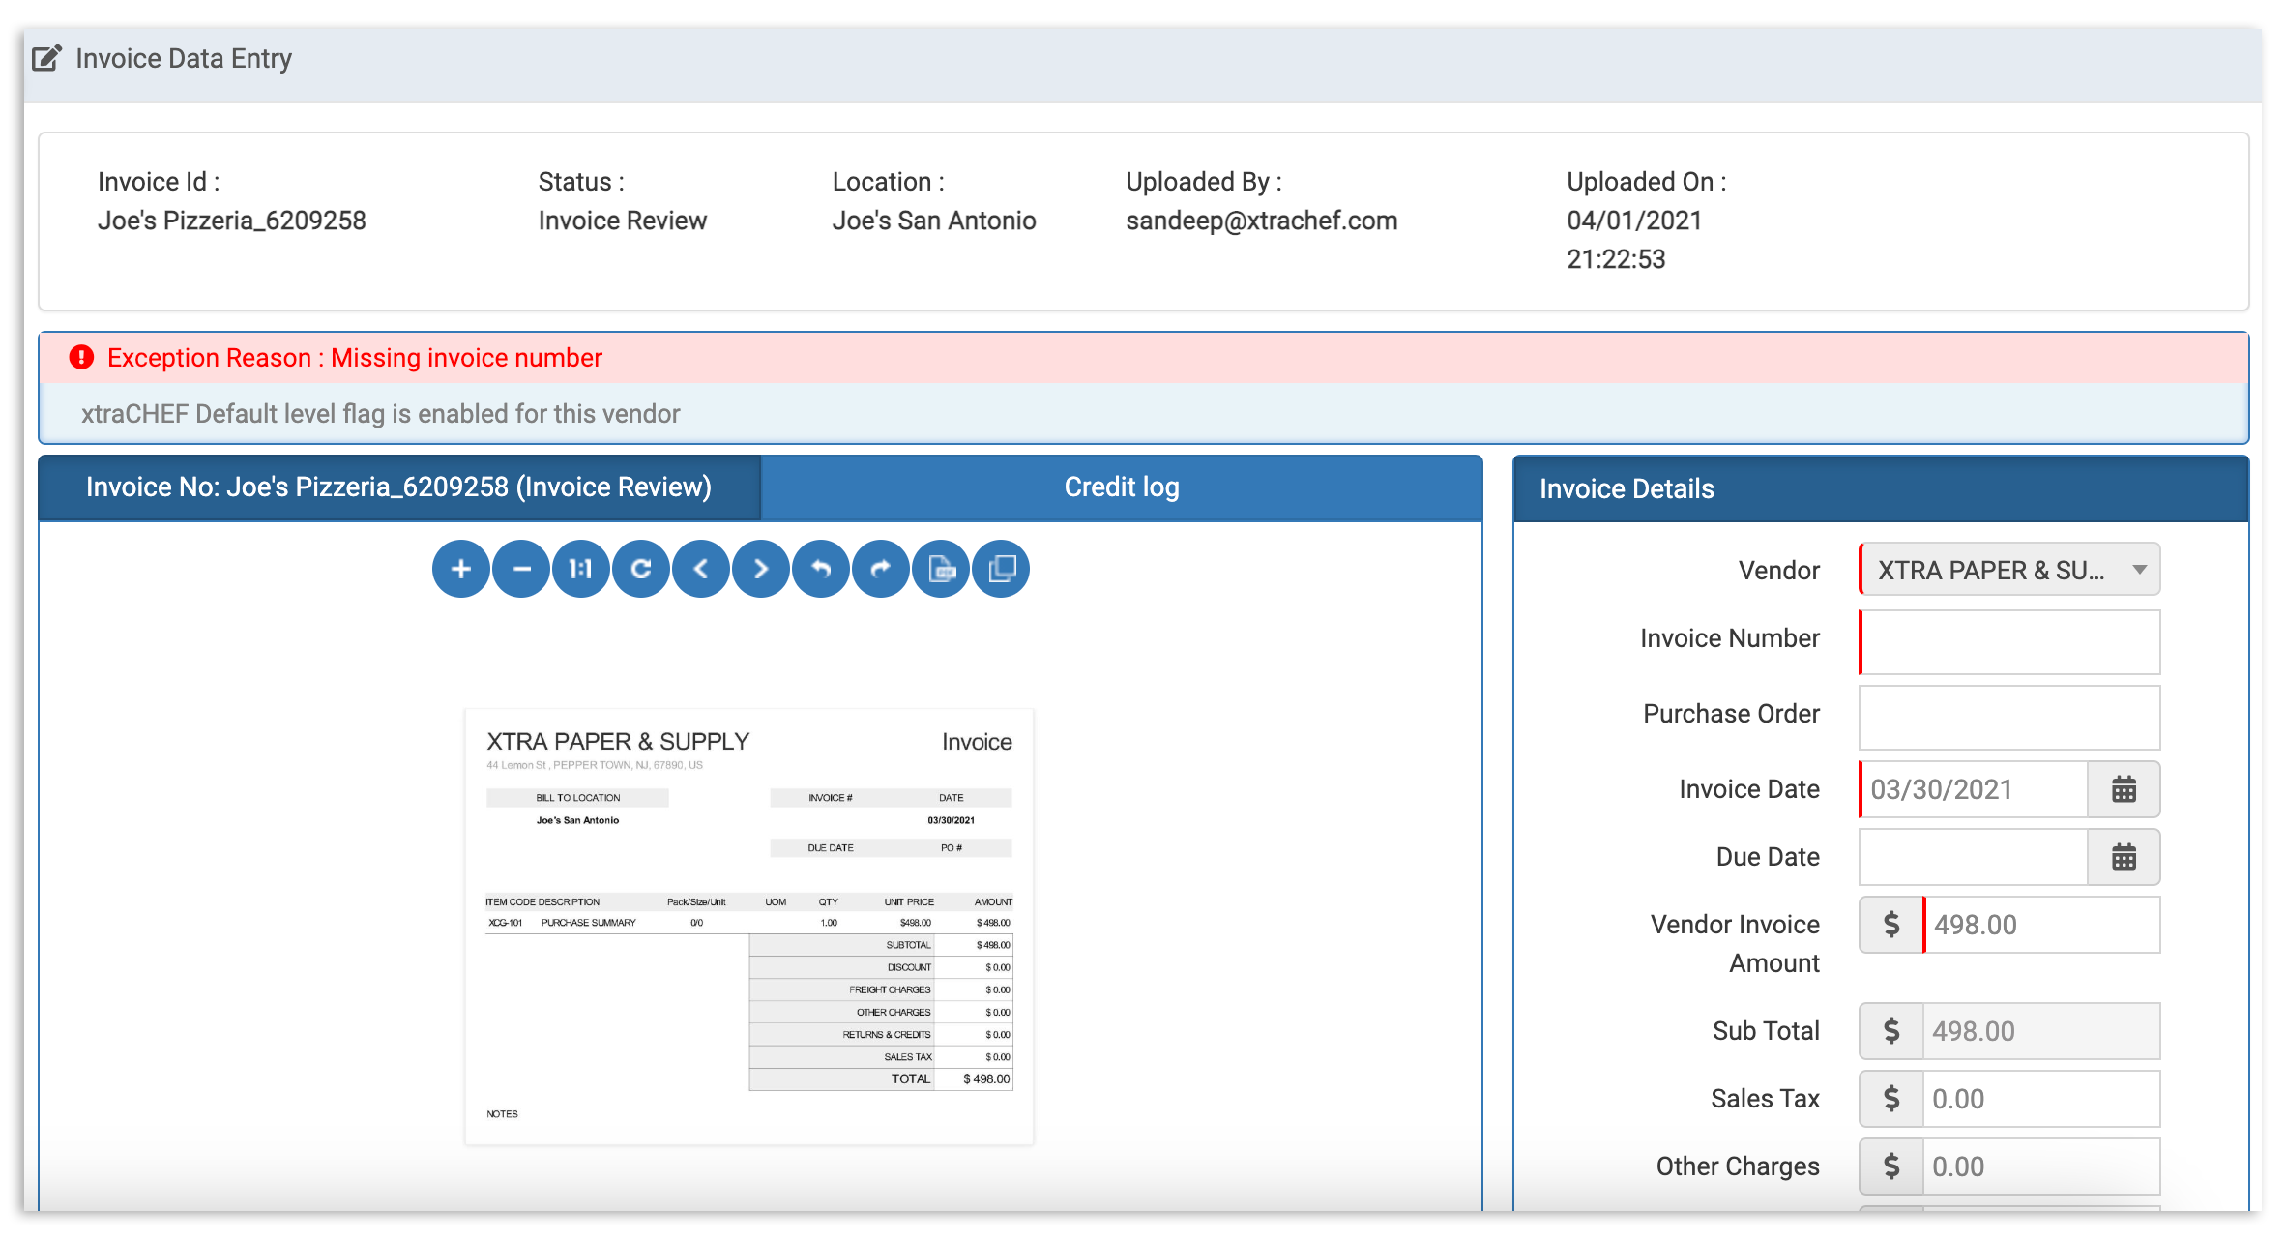Viewport: 2286px width, 1240px height.
Task: Go to the previous invoice page
Action: coord(700,569)
